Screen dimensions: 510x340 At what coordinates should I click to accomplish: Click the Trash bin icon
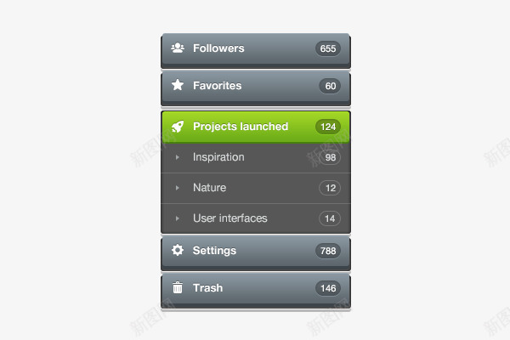[x=178, y=287]
